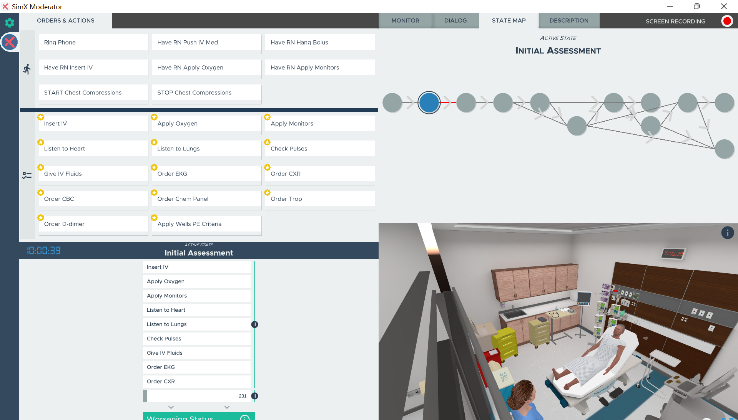The width and height of the screenshot is (738, 420).
Task: Switch to the MONITOR tab
Action: point(405,21)
